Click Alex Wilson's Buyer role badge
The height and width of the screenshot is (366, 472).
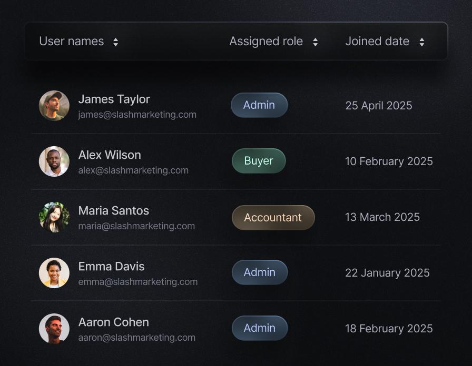click(x=259, y=161)
